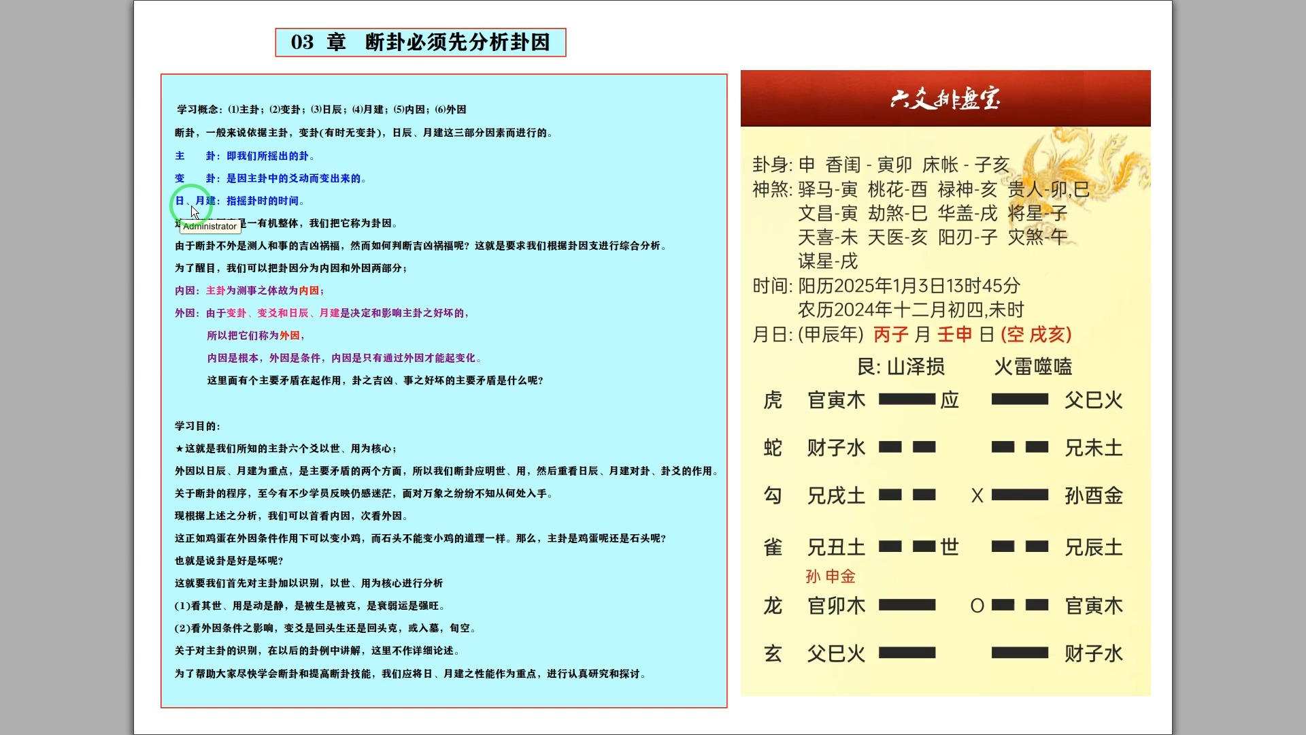Screen dimensions: 1306x735
Task: Click the '兄辰土' changed line label
Action: tap(1094, 547)
